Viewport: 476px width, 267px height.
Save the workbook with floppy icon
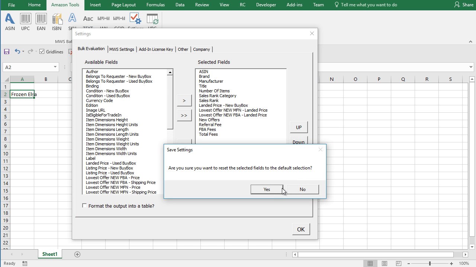(6, 52)
